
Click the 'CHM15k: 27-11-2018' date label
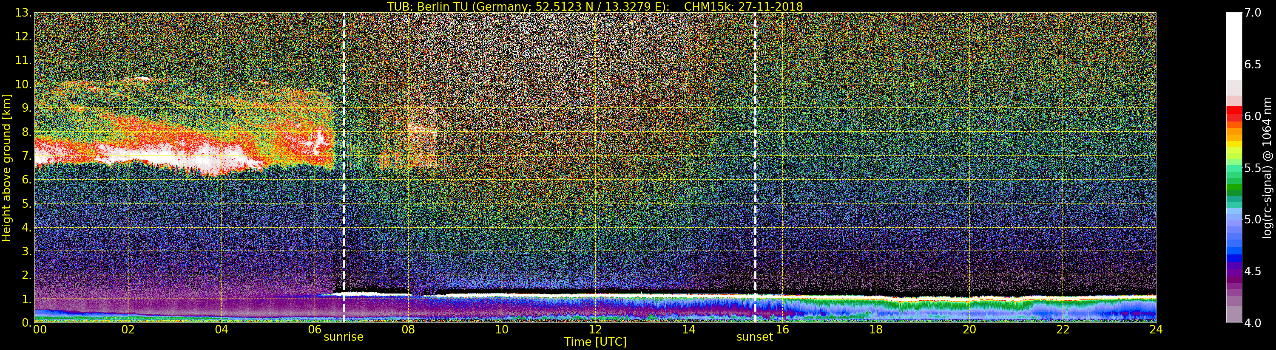[x=743, y=6]
